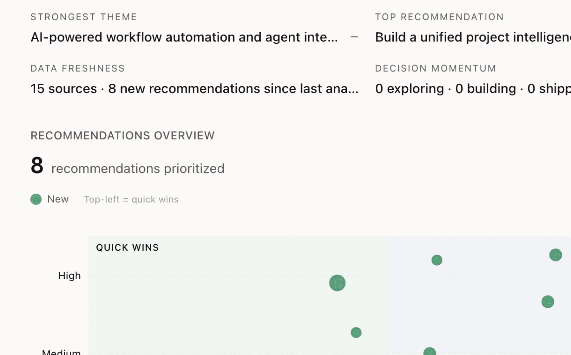
Task: Click the Top-left = quick wins hint text
Action: [x=131, y=199]
